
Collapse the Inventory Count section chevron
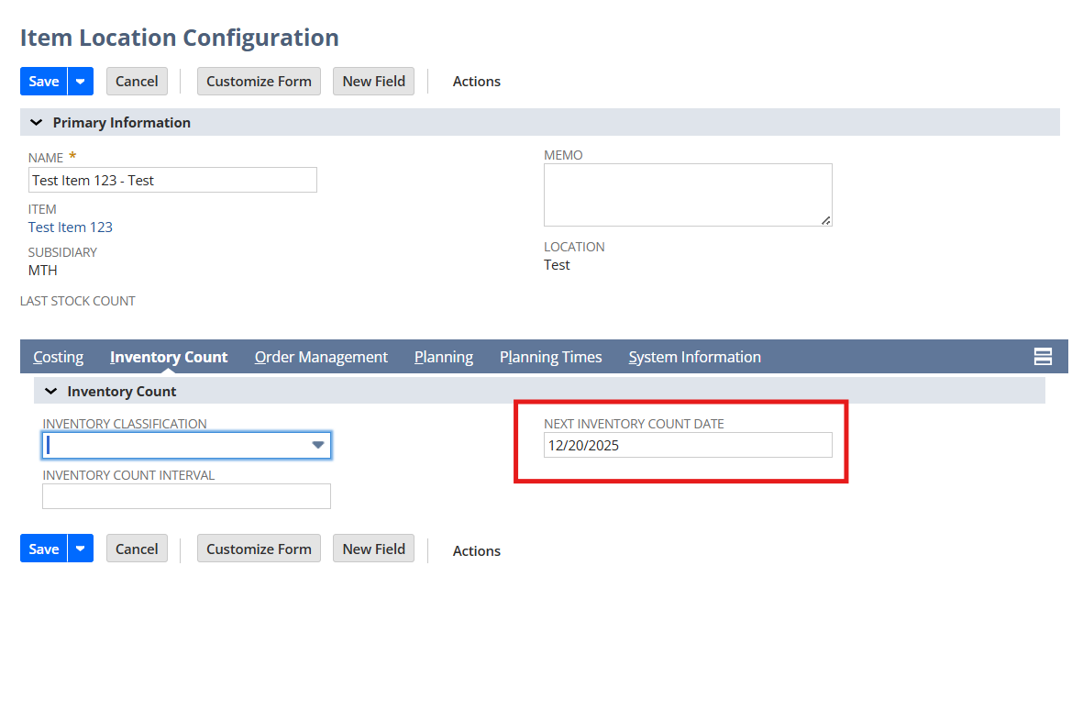coord(50,392)
